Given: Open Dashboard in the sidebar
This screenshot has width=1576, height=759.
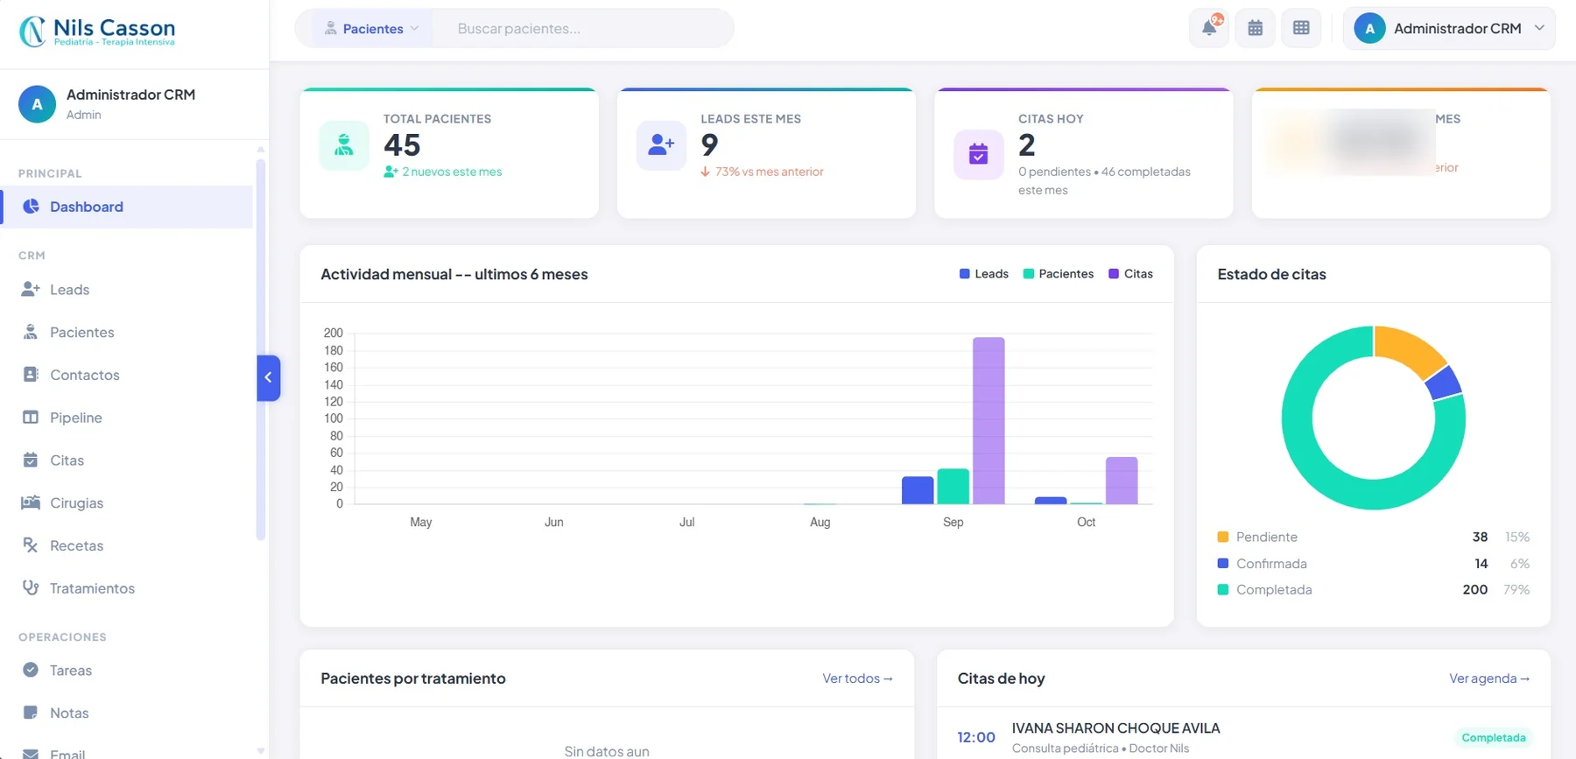Looking at the screenshot, I should [128, 207].
